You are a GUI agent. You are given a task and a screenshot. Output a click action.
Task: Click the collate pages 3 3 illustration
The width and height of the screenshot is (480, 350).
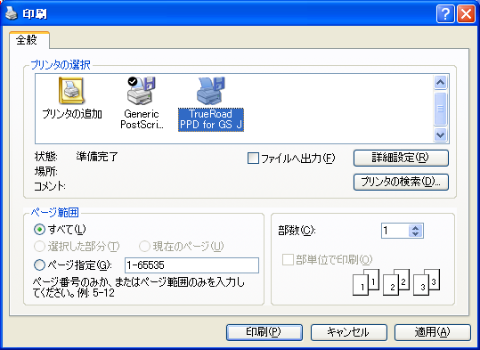(427, 282)
